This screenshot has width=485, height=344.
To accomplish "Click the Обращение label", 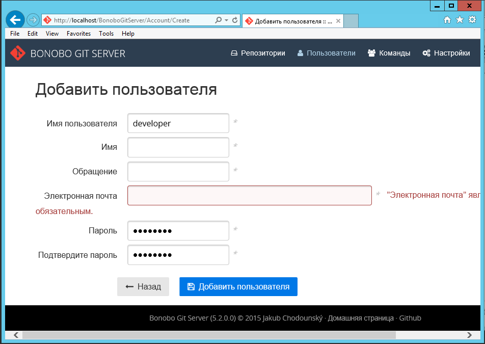I will tap(95, 171).
